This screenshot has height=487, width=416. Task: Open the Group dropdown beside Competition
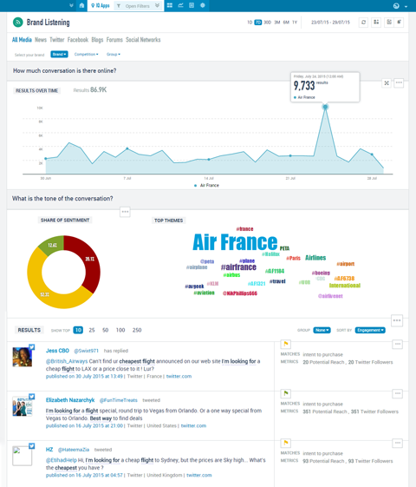pos(114,55)
